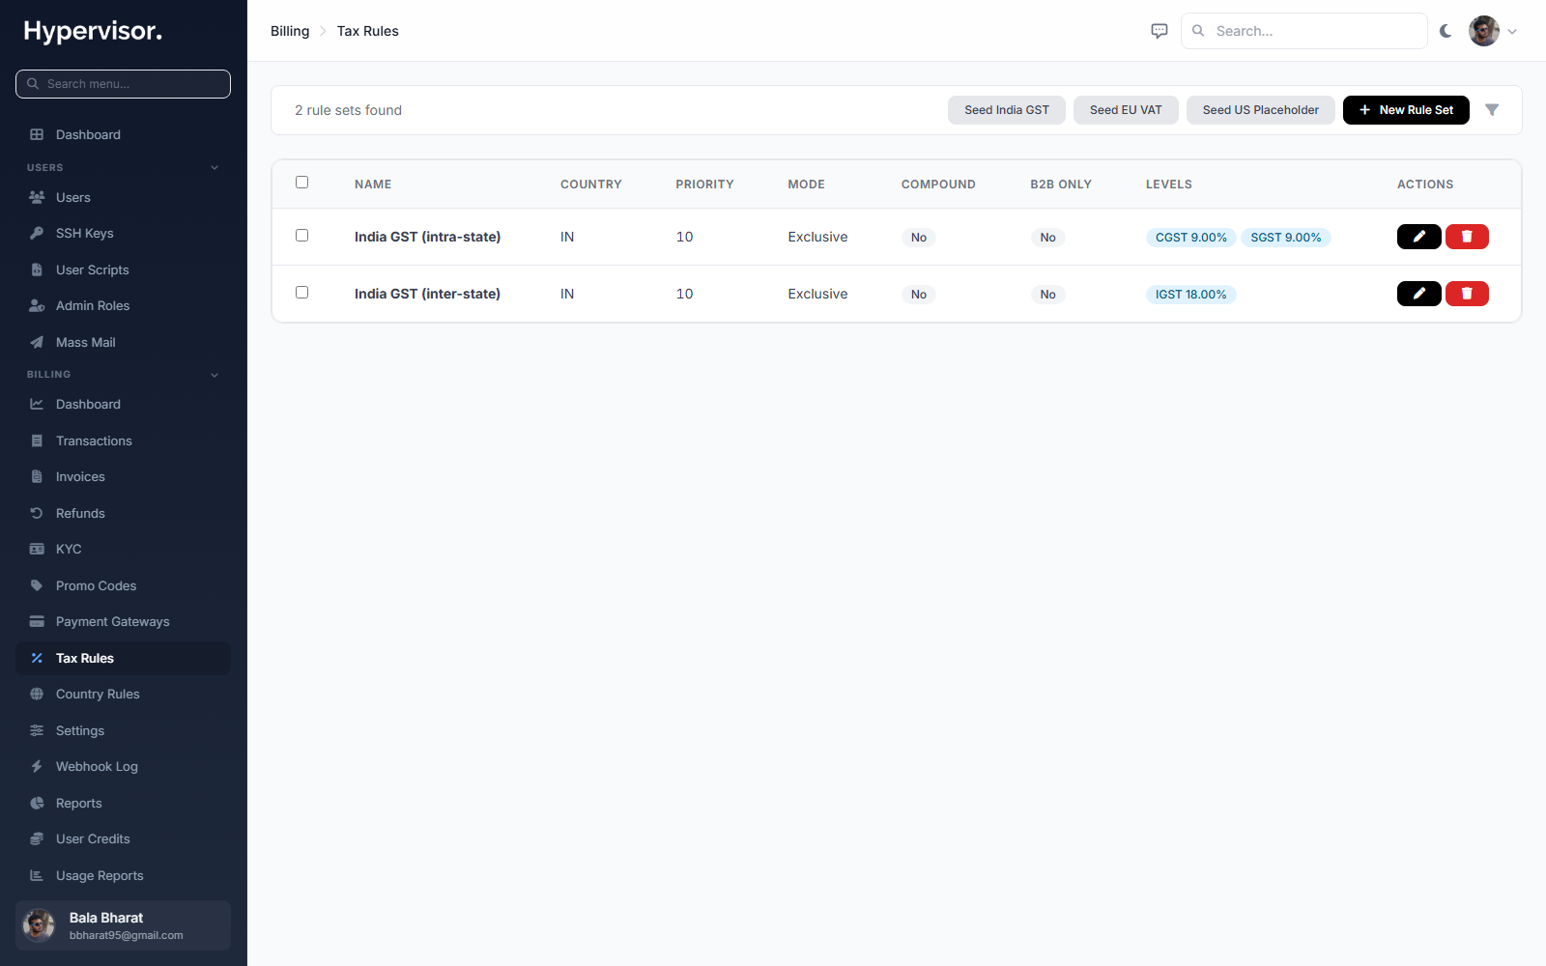
Task: Select the India GST (inter-state) row checkbox
Action: click(x=301, y=293)
